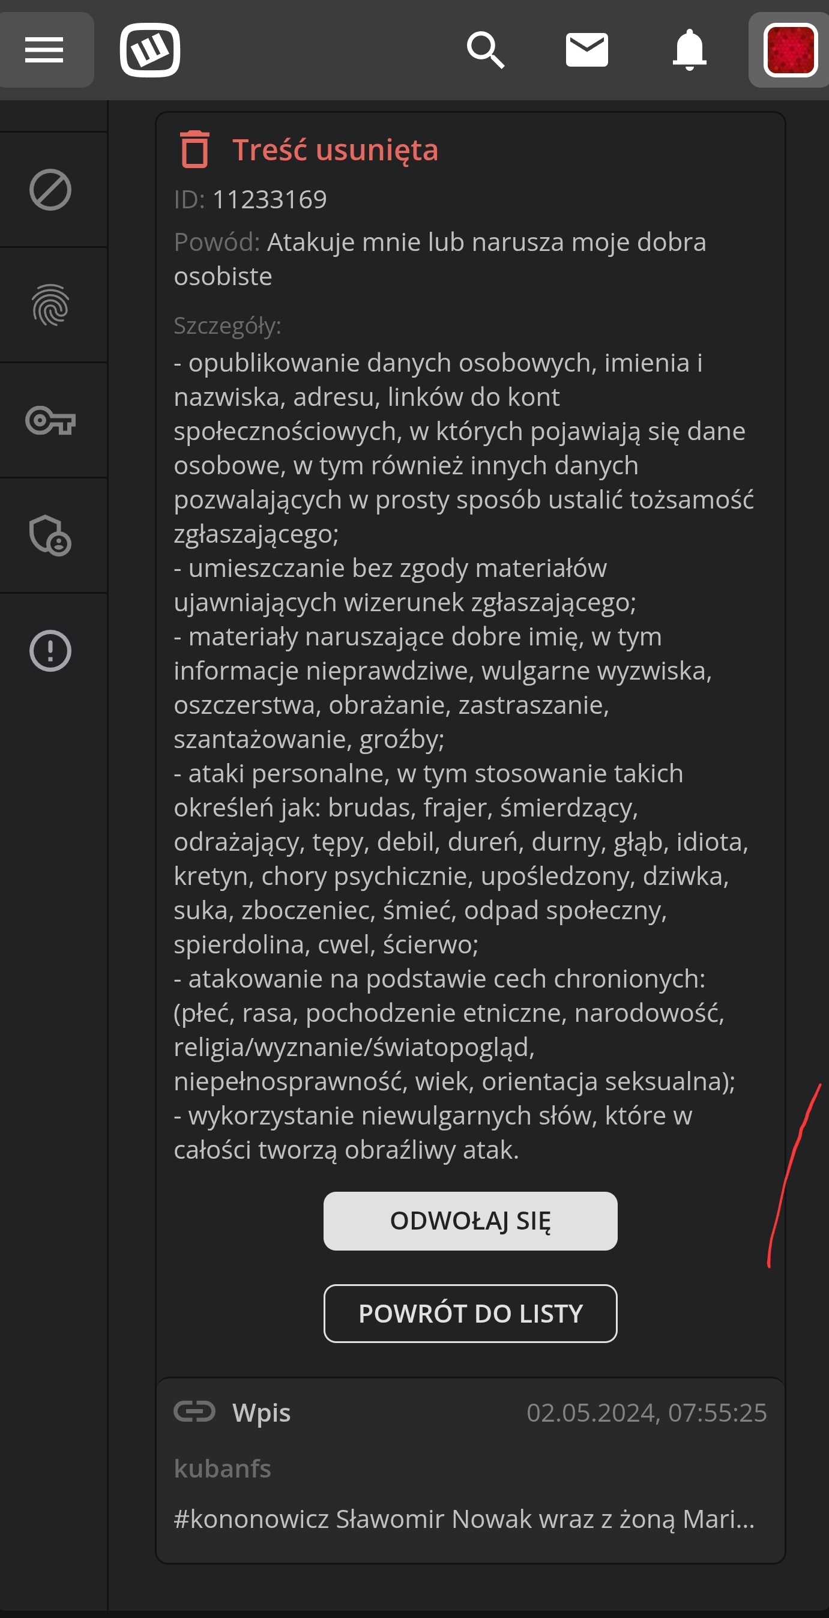Click the link icon next to Wpis
Image resolution: width=829 pixels, height=1618 pixels.
(x=194, y=1411)
